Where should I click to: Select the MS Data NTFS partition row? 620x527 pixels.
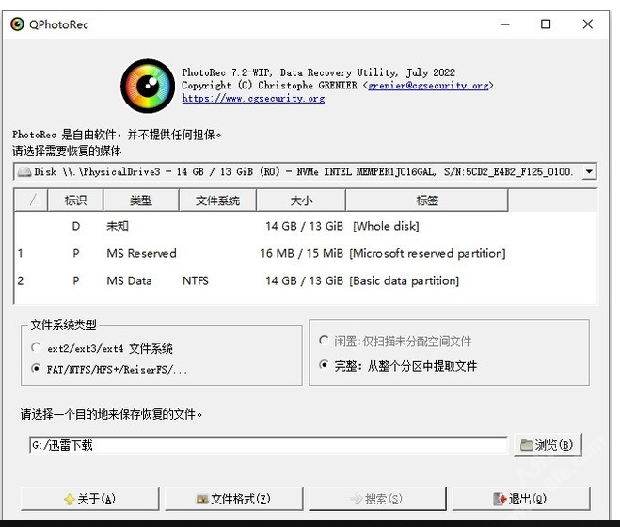pyautogui.click(x=305, y=280)
